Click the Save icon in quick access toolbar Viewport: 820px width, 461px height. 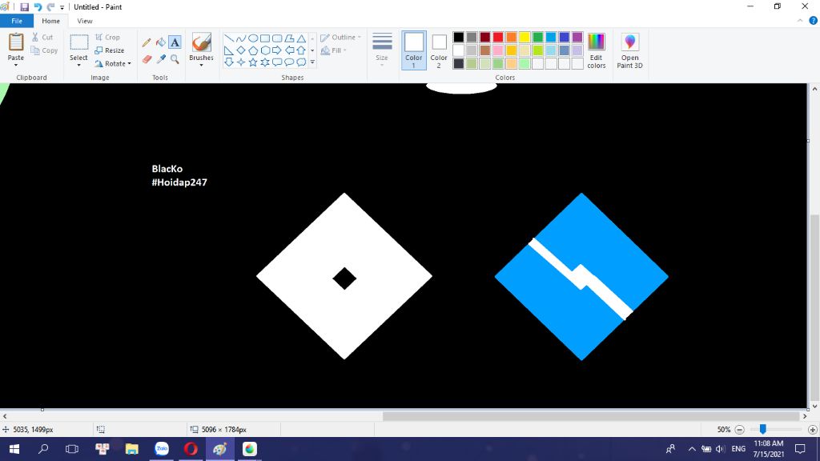click(24, 6)
